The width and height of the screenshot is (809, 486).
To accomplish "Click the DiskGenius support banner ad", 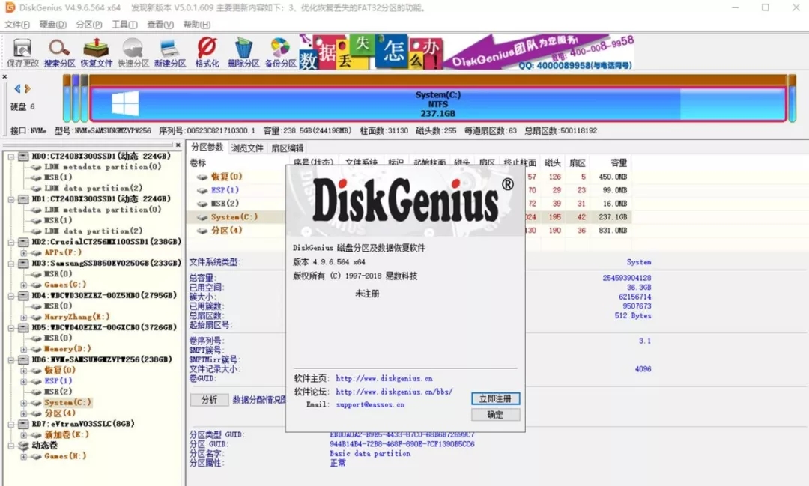I will [x=467, y=52].
